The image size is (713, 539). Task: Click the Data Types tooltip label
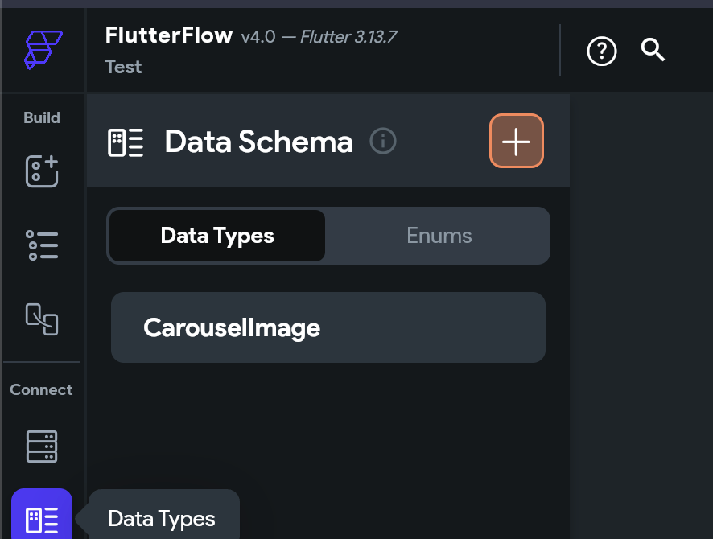pyautogui.click(x=162, y=519)
